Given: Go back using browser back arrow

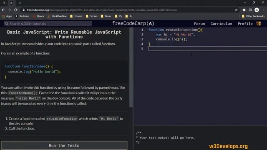Looking at the screenshot, I should click(x=3, y=10).
